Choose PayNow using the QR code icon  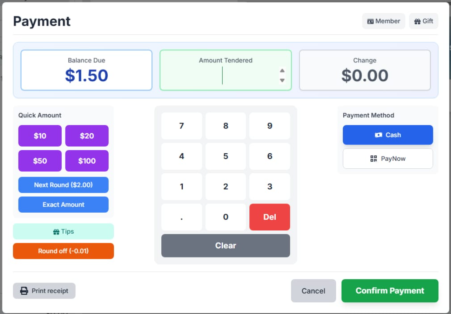tap(372, 159)
